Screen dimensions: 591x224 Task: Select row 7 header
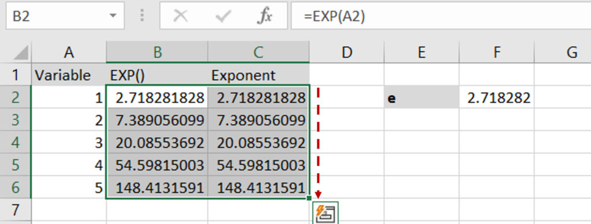tap(16, 210)
